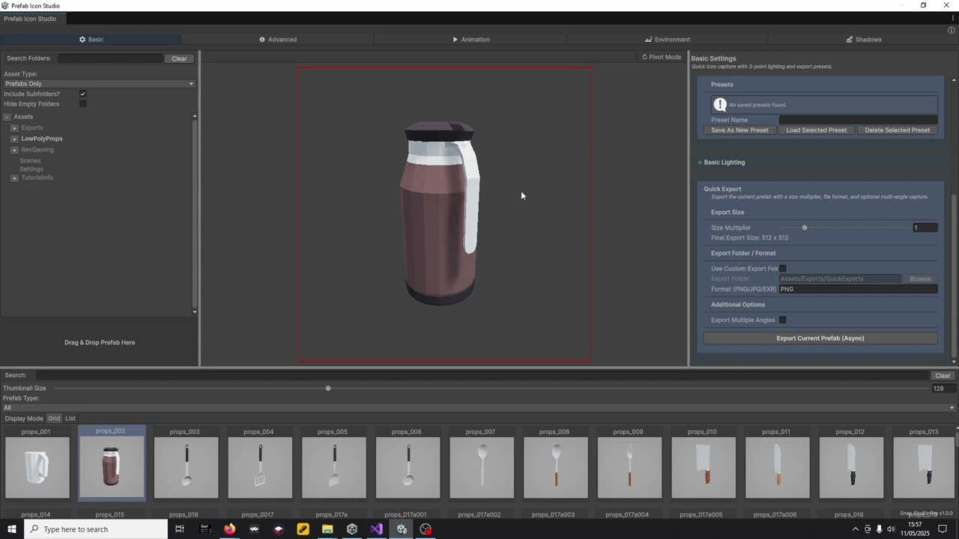The image size is (959, 539).
Task: Enable Use Custom Export Folder checkbox
Action: pyautogui.click(x=782, y=269)
